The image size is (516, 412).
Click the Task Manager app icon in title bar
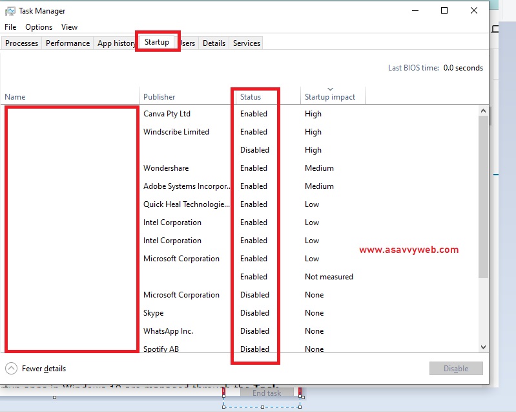(10, 11)
